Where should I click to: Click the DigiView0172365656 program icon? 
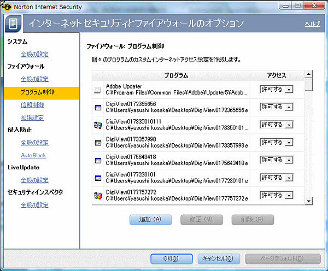click(x=98, y=108)
